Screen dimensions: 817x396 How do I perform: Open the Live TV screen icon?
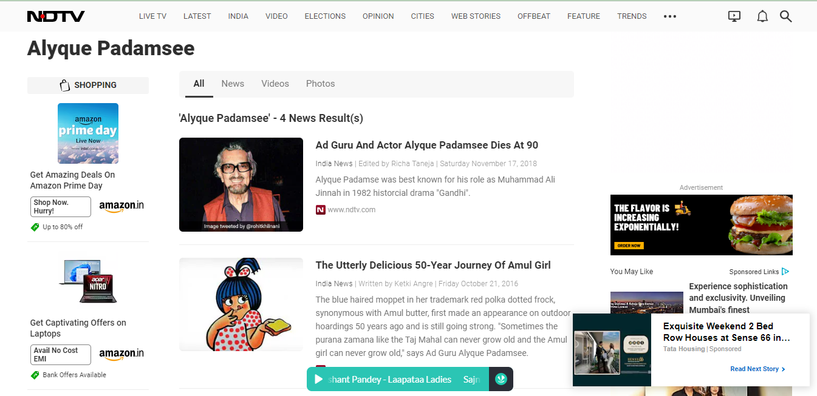[734, 16]
